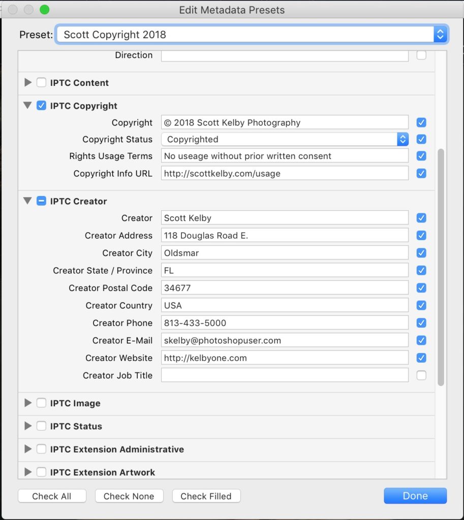Expand the IPTC Extension Administrative section
Image resolution: width=464 pixels, height=520 pixels.
28,449
